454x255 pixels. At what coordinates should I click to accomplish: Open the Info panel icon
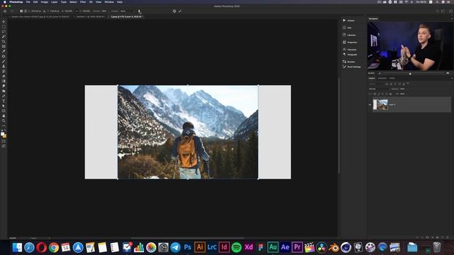click(344, 28)
